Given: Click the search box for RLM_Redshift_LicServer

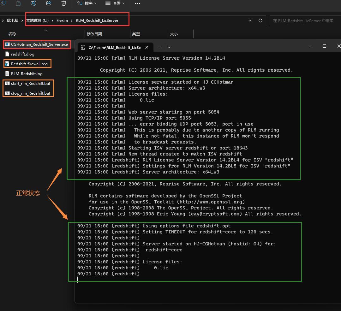Looking at the screenshot, I should (x=305, y=21).
